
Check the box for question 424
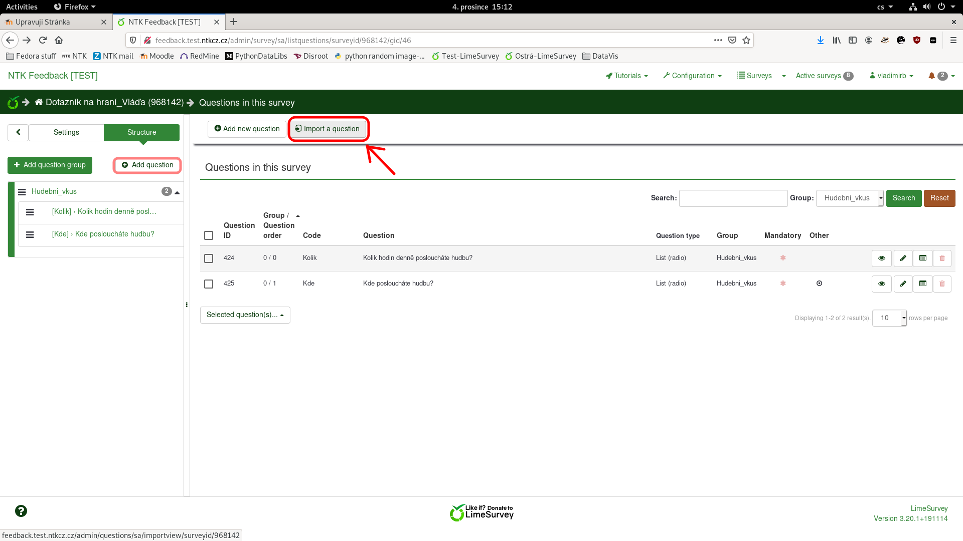pos(209,258)
